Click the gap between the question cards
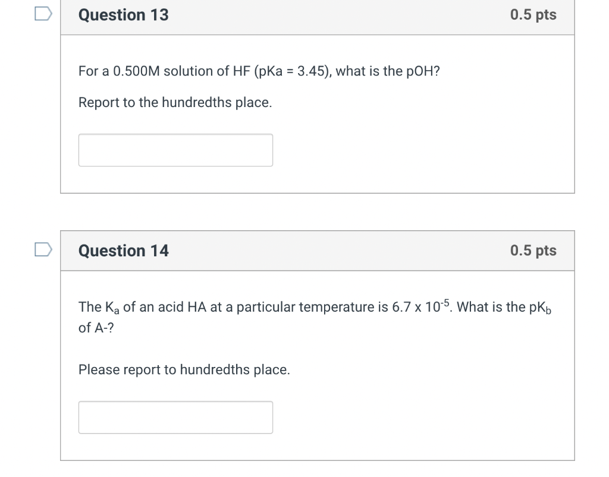Viewport: 609px width, 477px height. click(318, 212)
